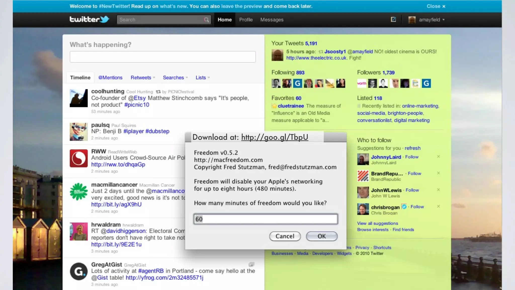The height and width of the screenshot is (290, 515).
Task: Expand the Retweets dropdown tab
Action: coord(143,78)
